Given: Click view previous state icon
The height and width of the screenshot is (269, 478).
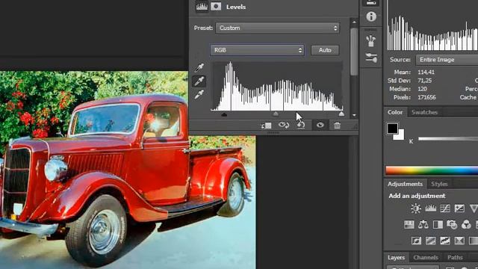Looking at the screenshot, I should [x=284, y=125].
